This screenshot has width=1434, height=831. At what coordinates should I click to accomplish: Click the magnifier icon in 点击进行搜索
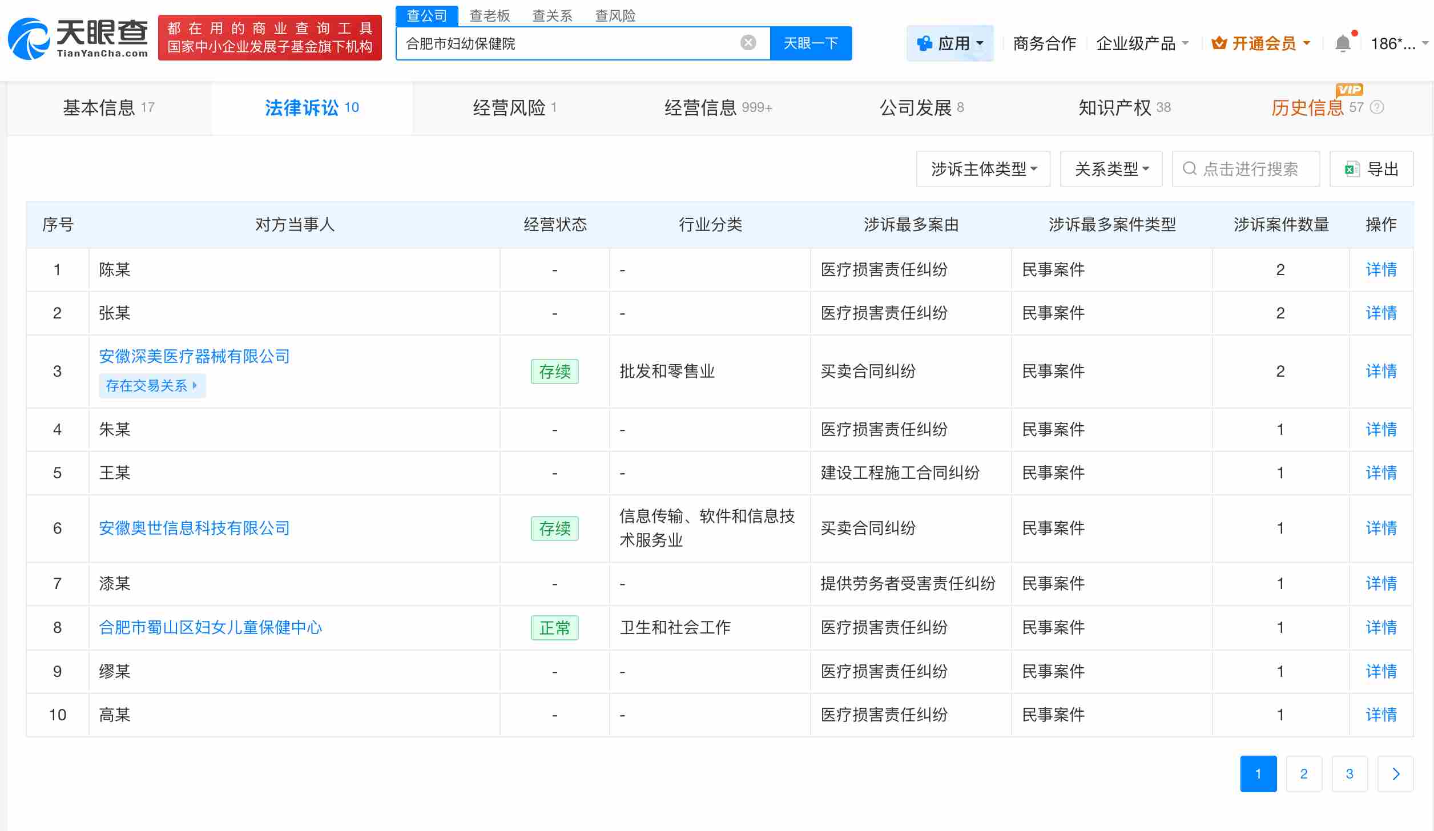point(1190,168)
